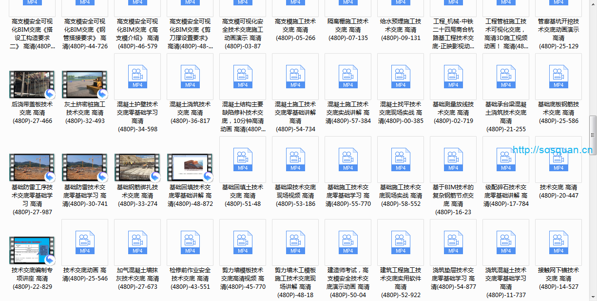Click the 基于BIM技术的复杂钢筋节点交底 file icon
The height and width of the screenshot is (301, 597).
coord(453,159)
